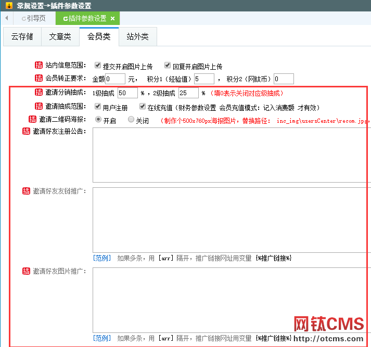This screenshot has height=347, width=371.
Task: Click the plugin icon beside 会员转正要求
Action: 39,79
